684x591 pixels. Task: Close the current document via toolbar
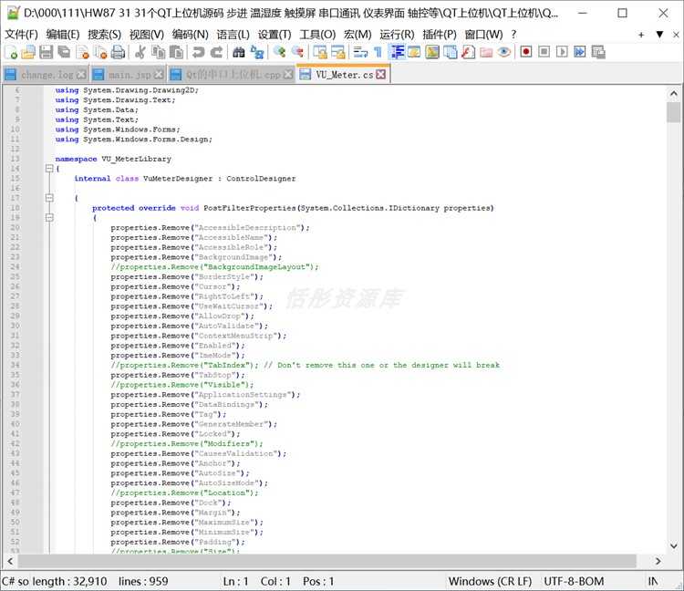tap(82, 52)
